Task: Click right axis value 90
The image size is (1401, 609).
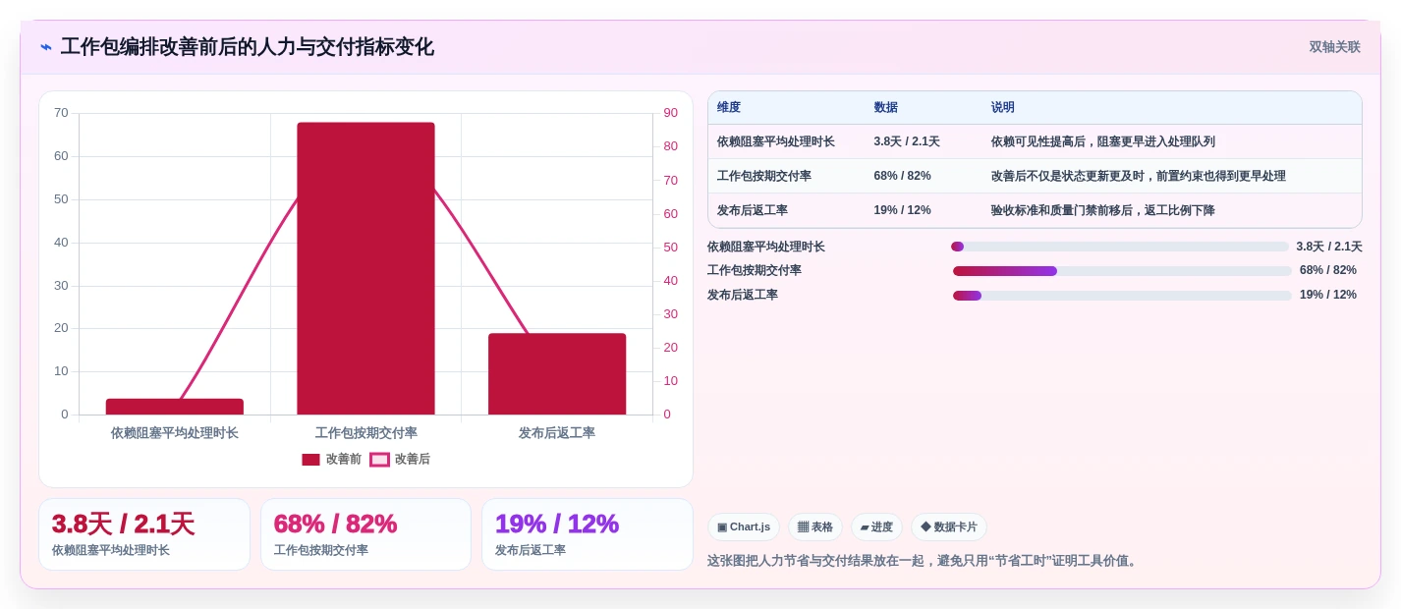Action: [670, 113]
